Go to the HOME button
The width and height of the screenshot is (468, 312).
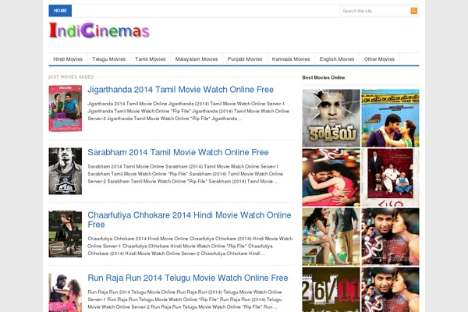pos(60,11)
